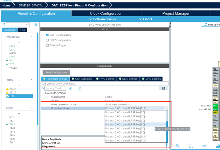The height and width of the screenshot is (150, 220).
Task: Open the NVIC Settings tab
Action: point(105,79)
